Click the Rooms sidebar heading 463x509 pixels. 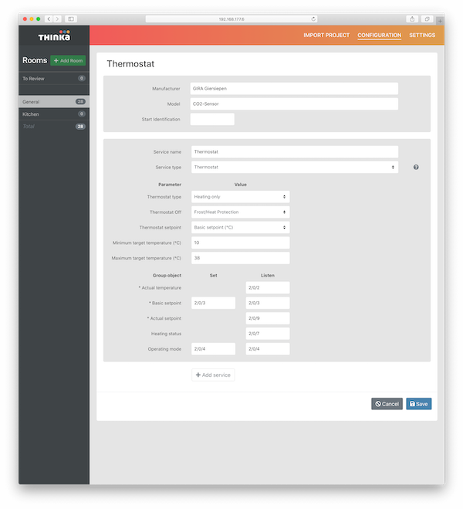coord(35,60)
